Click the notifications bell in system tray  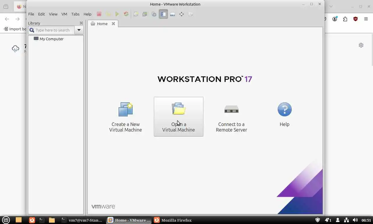(x=328, y=220)
